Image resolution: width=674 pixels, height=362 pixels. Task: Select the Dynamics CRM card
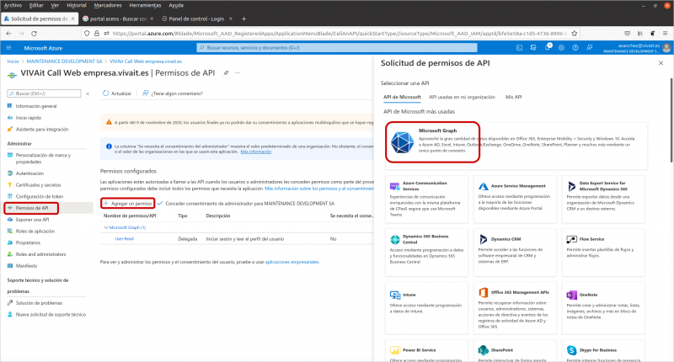point(515,252)
